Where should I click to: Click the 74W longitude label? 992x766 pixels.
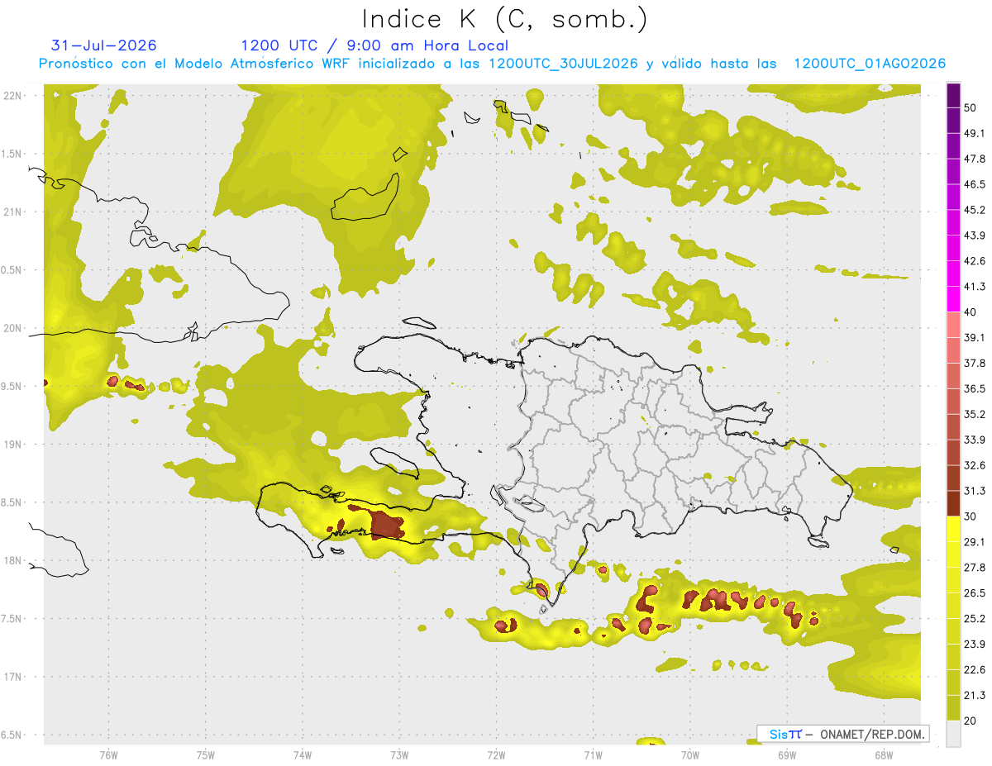(302, 754)
